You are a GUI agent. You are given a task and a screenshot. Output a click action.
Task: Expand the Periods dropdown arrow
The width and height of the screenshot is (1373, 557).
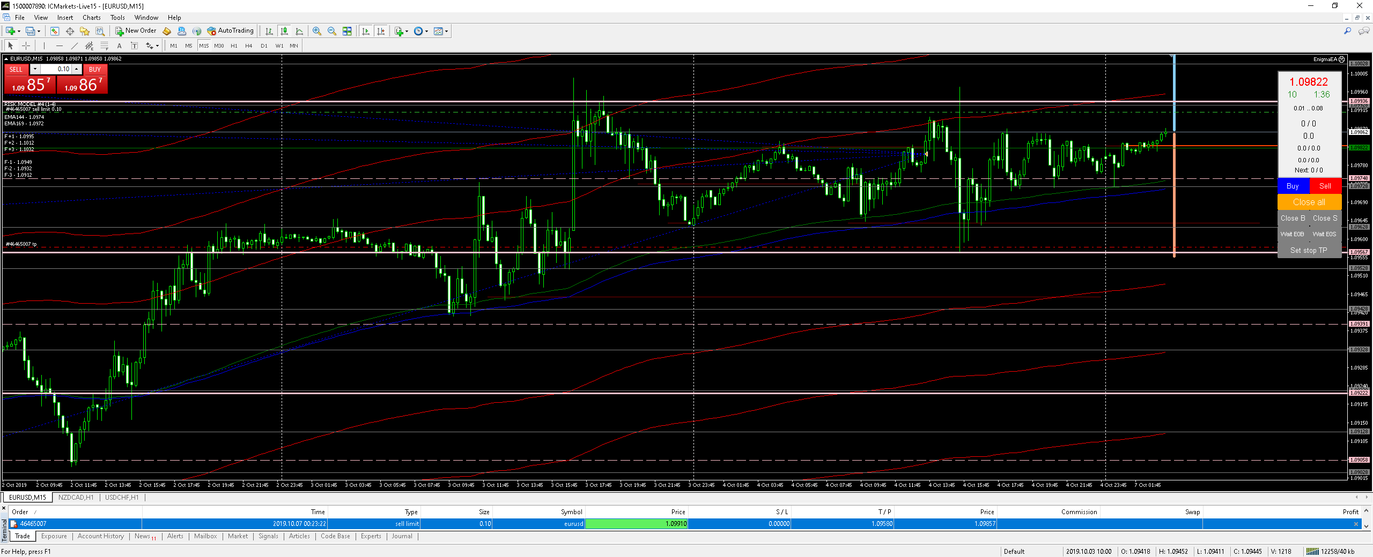427,31
